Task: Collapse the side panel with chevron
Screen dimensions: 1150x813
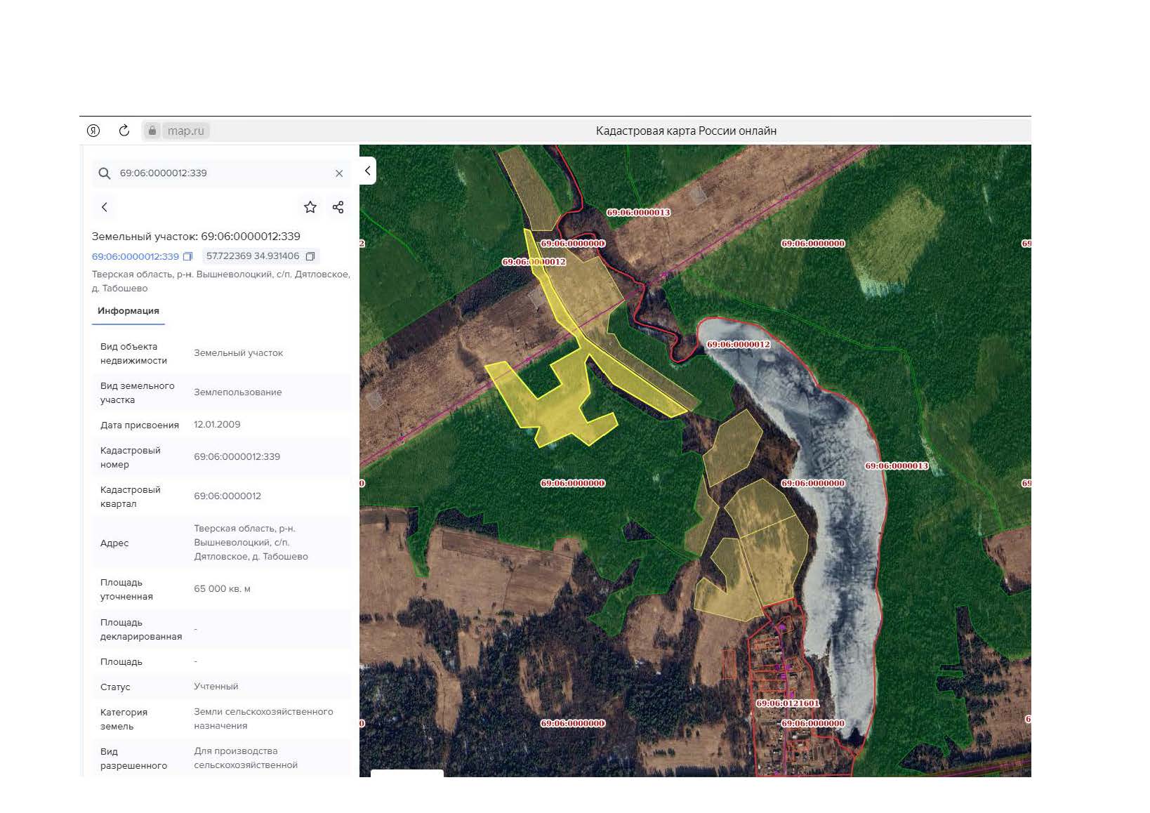Action: [367, 171]
